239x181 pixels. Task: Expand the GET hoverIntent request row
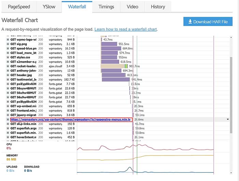pos(8,137)
